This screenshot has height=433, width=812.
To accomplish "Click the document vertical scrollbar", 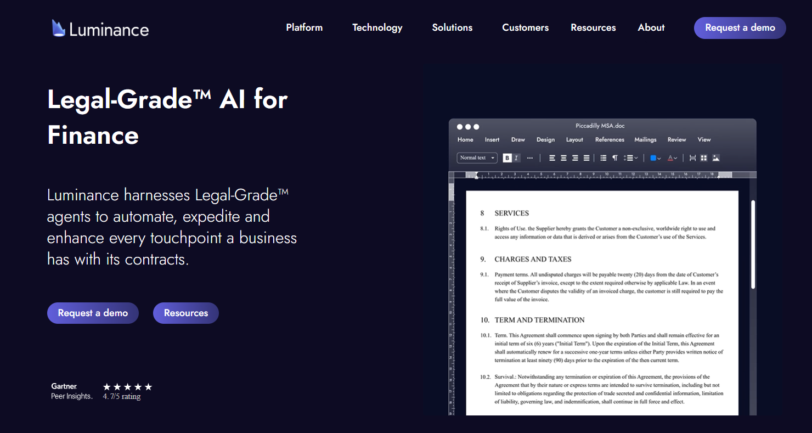I will [753, 244].
